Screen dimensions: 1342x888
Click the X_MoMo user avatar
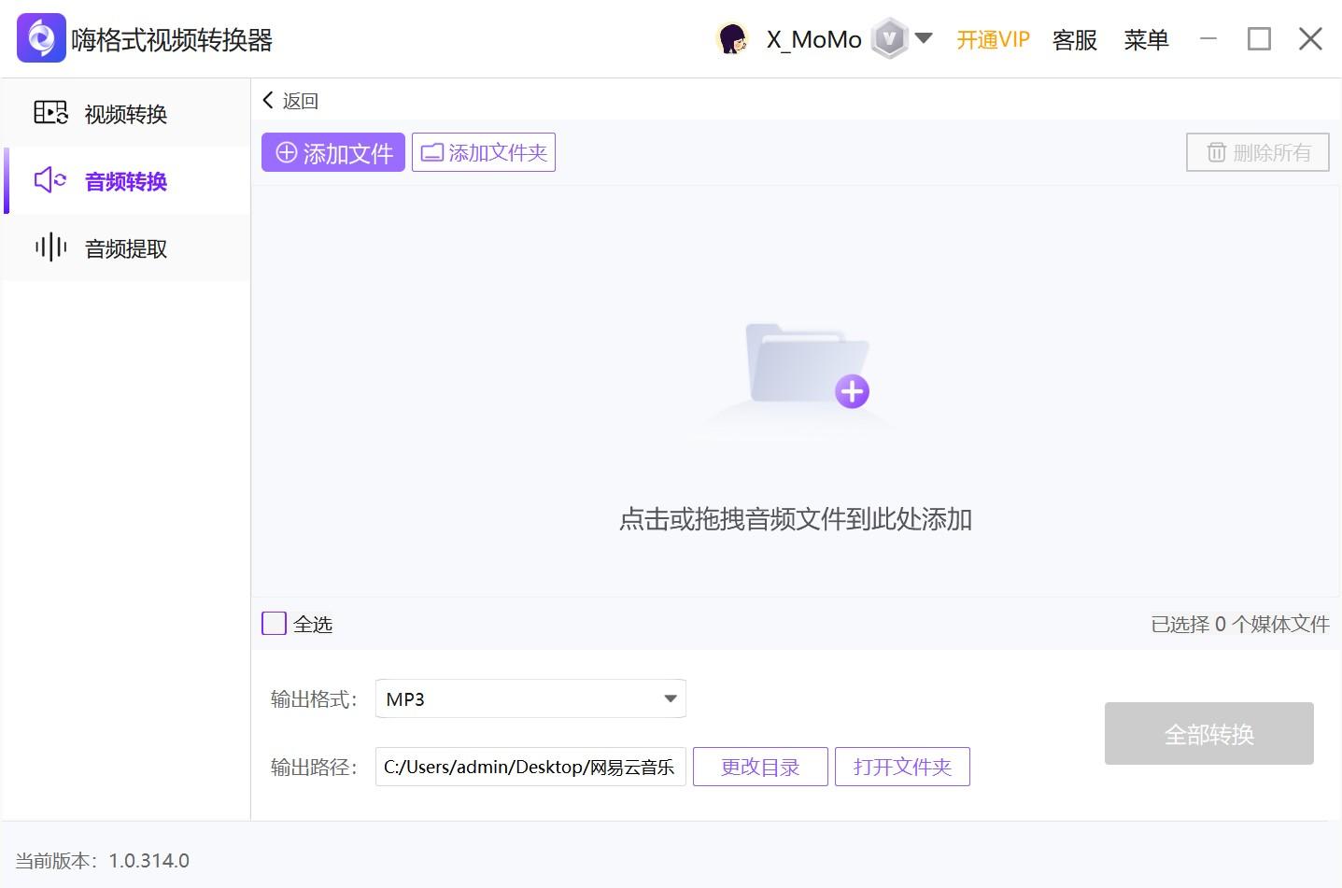(x=733, y=38)
